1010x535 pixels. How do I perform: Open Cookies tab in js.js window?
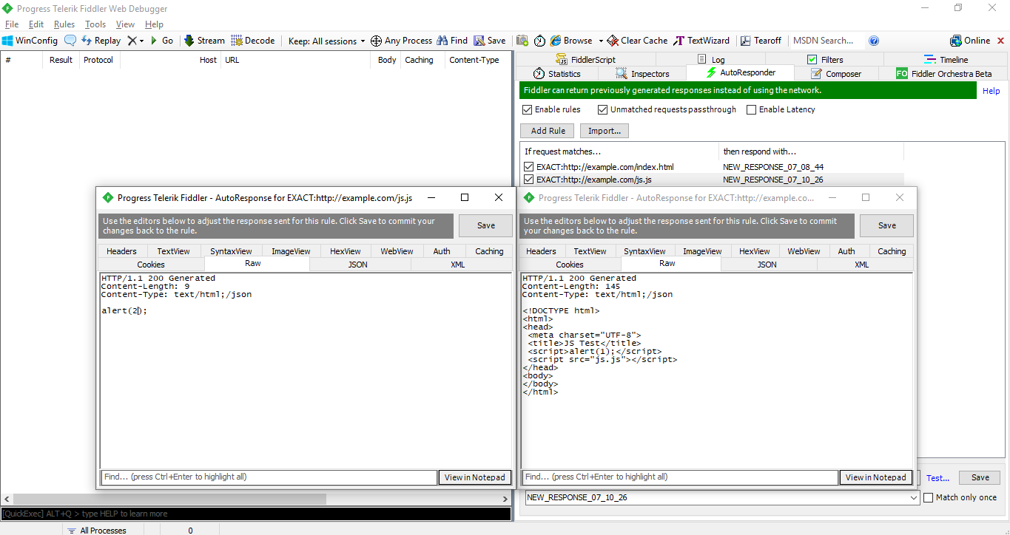(151, 265)
